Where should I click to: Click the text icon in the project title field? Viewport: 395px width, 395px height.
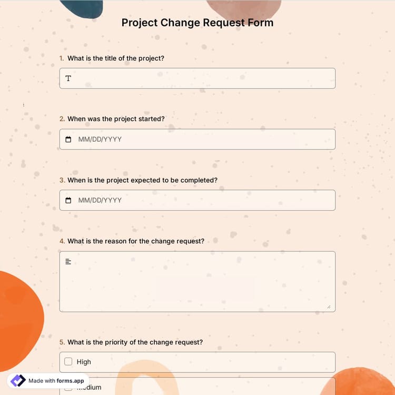click(x=68, y=78)
